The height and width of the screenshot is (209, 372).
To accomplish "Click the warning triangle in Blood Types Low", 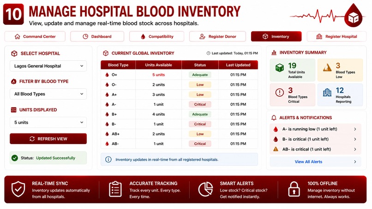I will coord(327,68).
